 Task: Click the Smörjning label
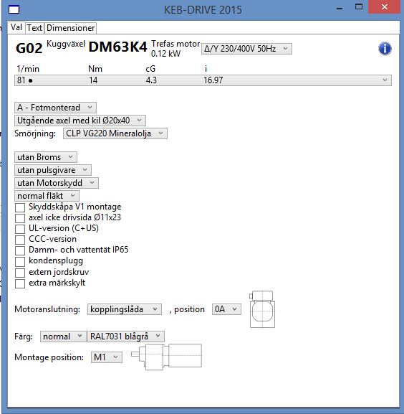[35, 133]
